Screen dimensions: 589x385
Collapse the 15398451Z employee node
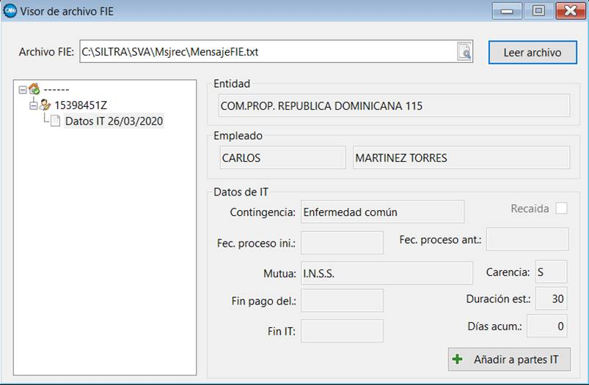point(33,105)
